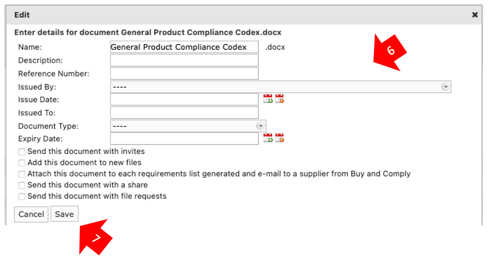Click the Issued By combo box field
Image resolution: width=489 pixels, height=259 pixels.
click(x=281, y=87)
